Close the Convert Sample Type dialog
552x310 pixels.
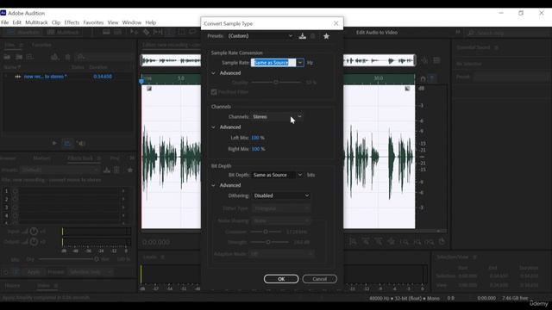(336, 23)
